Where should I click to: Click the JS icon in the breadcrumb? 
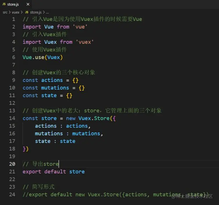pyautogui.click(x=27, y=12)
